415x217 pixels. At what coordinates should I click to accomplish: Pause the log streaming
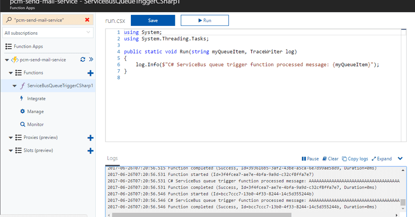pyautogui.click(x=310, y=159)
